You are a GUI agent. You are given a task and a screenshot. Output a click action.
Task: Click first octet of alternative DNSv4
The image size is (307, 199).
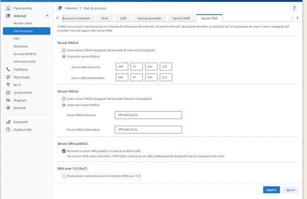[x=122, y=77]
